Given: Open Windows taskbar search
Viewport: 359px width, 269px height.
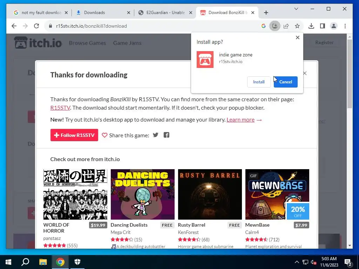Looking at the screenshot, I should coord(25,262).
